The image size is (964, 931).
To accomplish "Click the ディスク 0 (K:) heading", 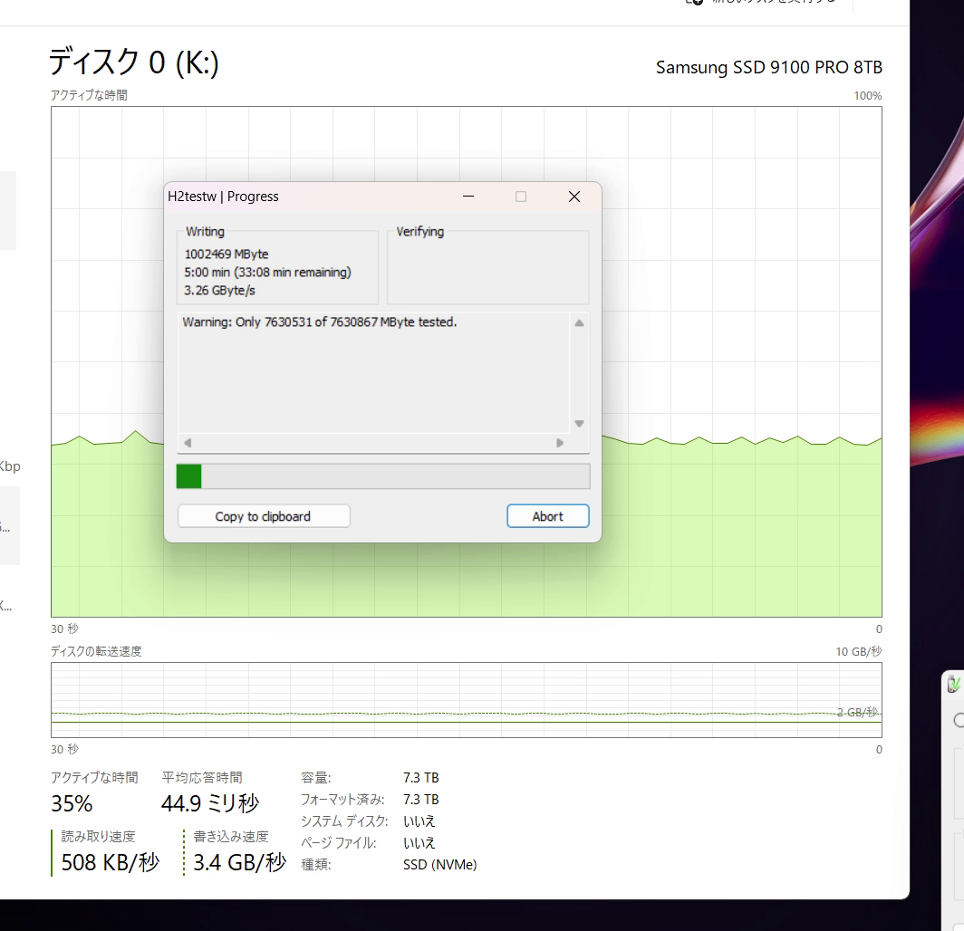I will click(x=133, y=62).
